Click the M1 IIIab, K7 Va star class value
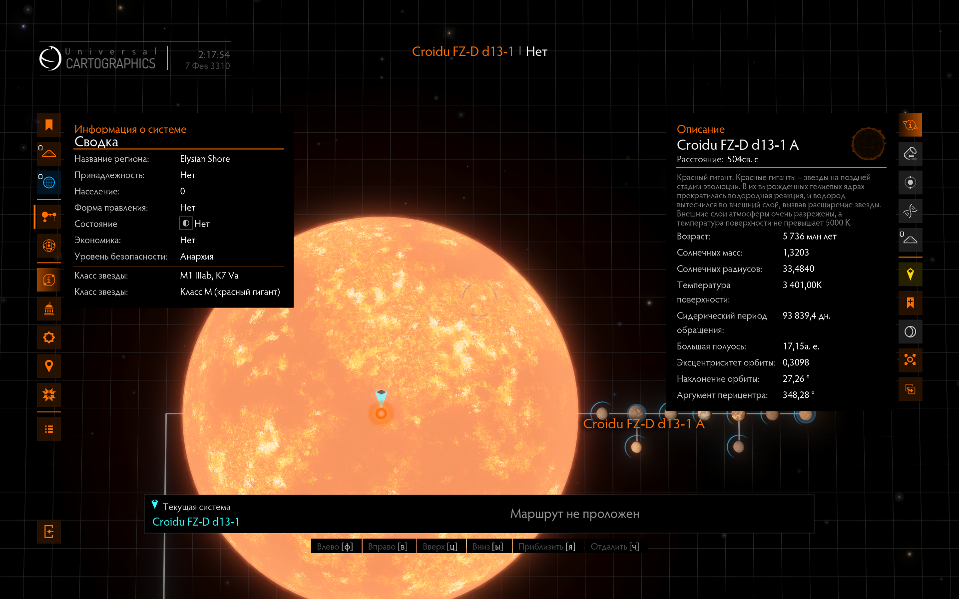The height and width of the screenshot is (599, 959). [x=209, y=276]
